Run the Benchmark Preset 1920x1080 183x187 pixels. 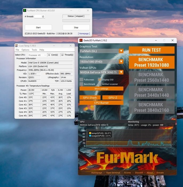click(152, 62)
